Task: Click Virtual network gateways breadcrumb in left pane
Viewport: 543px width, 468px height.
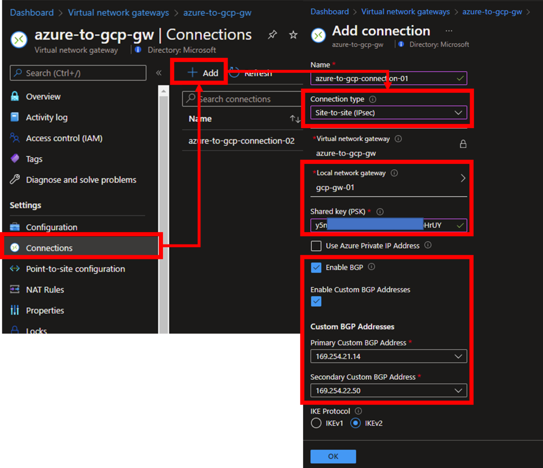Action: pos(119,13)
